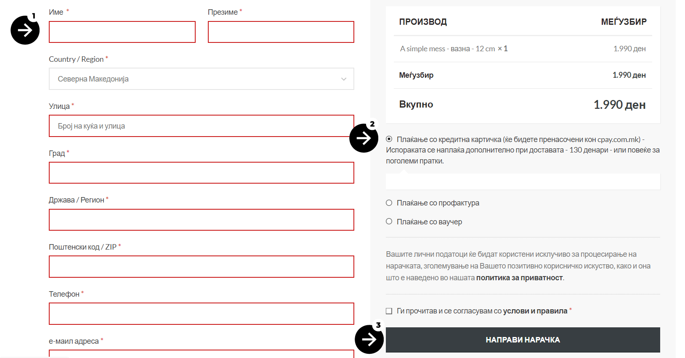The height and width of the screenshot is (358, 685).
Task: Click the МЕЃУЗБИР column header
Action: pos(624,22)
